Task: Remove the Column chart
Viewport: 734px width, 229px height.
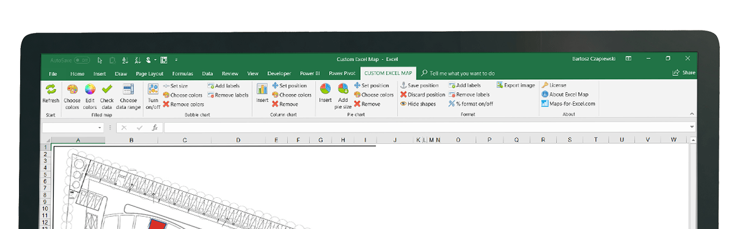Action: pyautogui.click(x=285, y=104)
